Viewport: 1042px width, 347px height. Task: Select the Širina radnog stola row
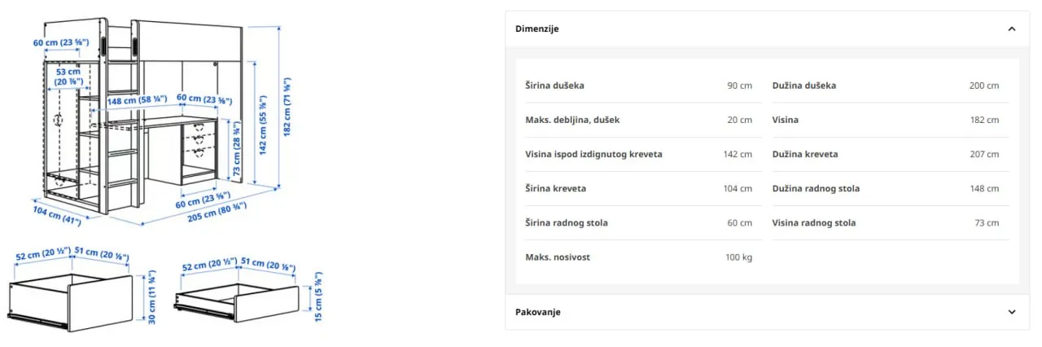(x=639, y=222)
